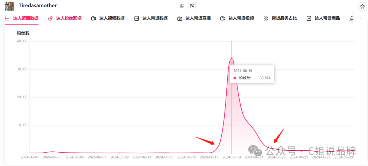Select the 达人带货直播 tab
368x166 pixels.
[x=194, y=18]
